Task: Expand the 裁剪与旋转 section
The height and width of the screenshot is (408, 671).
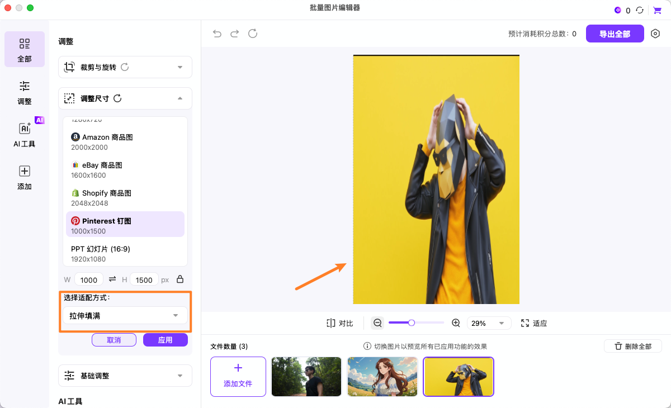Action: [x=125, y=67]
